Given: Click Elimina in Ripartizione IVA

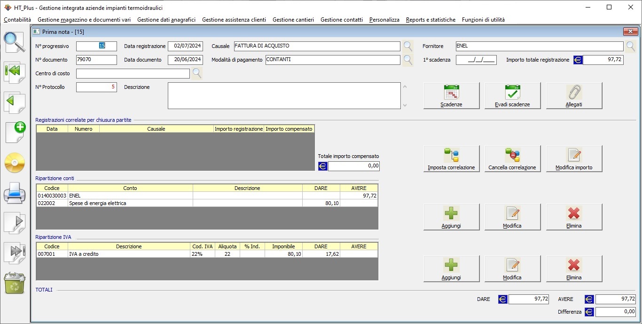Looking at the screenshot, I should [x=574, y=269].
